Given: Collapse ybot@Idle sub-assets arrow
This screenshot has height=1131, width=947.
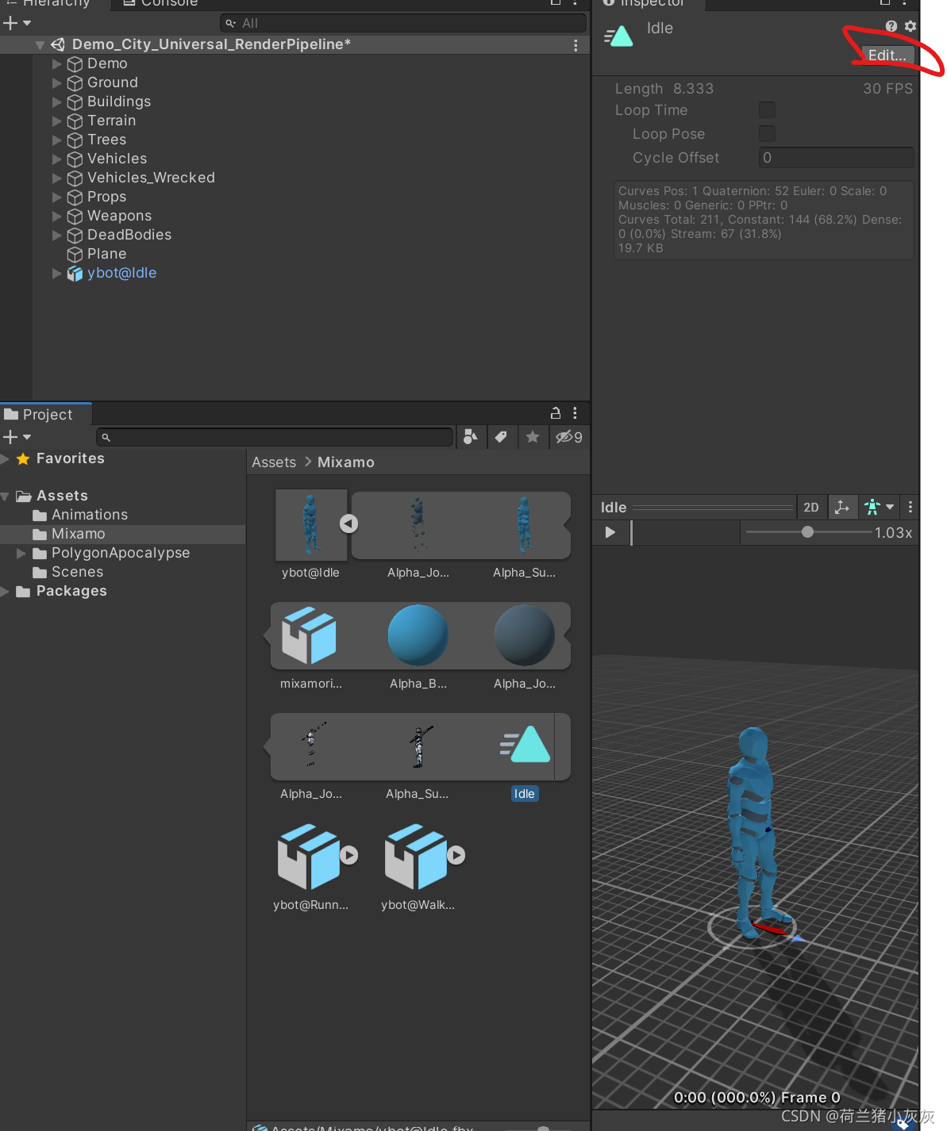Looking at the screenshot, I should point(348,523).
